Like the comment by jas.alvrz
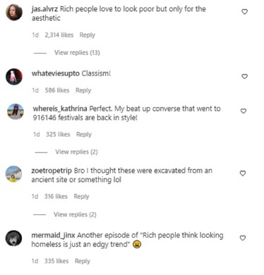The width and height of the screenshot is (264, 275). (245, 11)
